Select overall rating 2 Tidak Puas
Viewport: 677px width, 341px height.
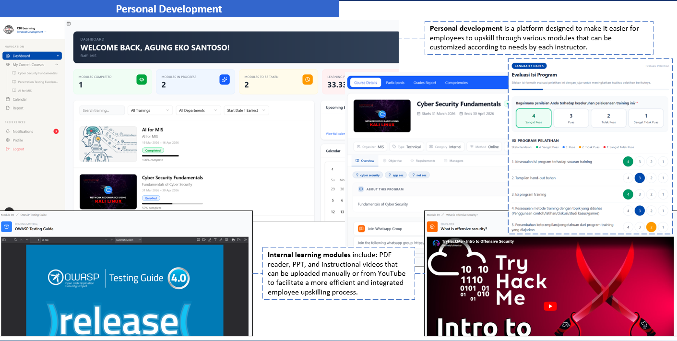pyautogui.click(x=608, y=118)
